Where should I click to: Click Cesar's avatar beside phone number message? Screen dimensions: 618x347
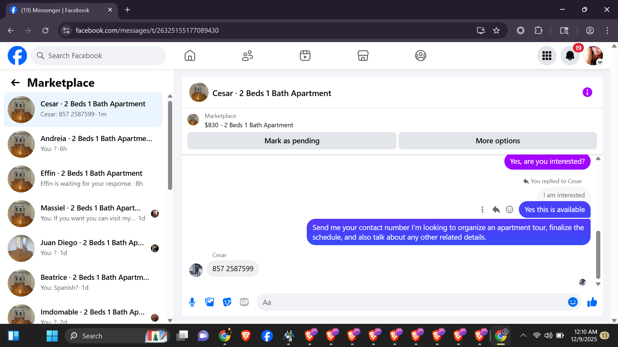[x=196, y=270]
